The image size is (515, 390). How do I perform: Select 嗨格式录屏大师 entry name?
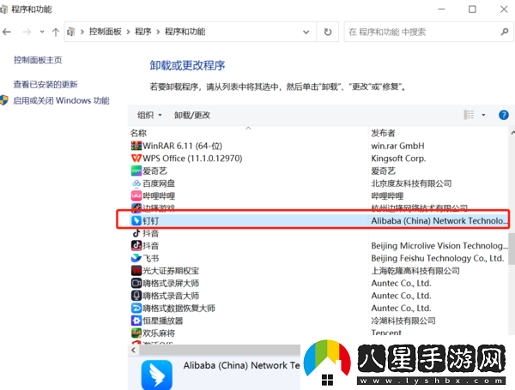click(x=171, y=283)
